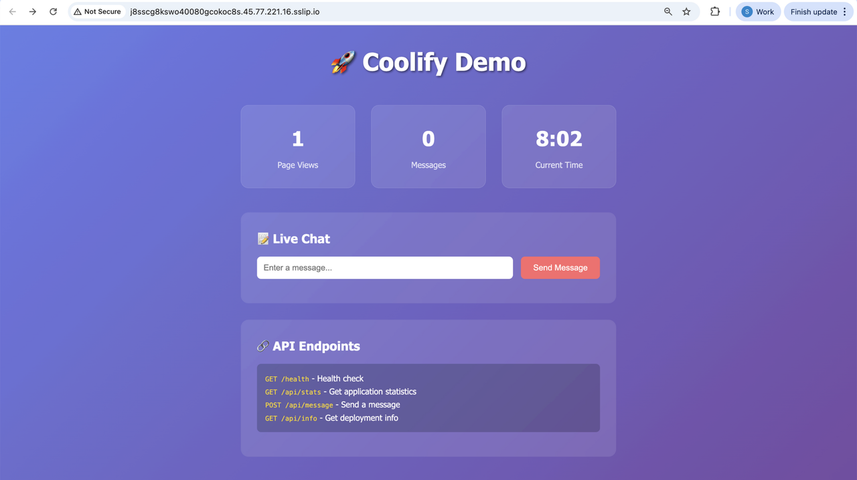Click the Not Secure warning badge
The height and width of the screenshot is (480, 857).
click(98, 11)
